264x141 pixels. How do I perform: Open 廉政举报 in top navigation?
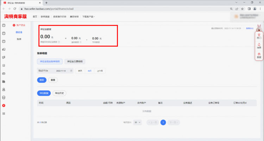(74, 16)
